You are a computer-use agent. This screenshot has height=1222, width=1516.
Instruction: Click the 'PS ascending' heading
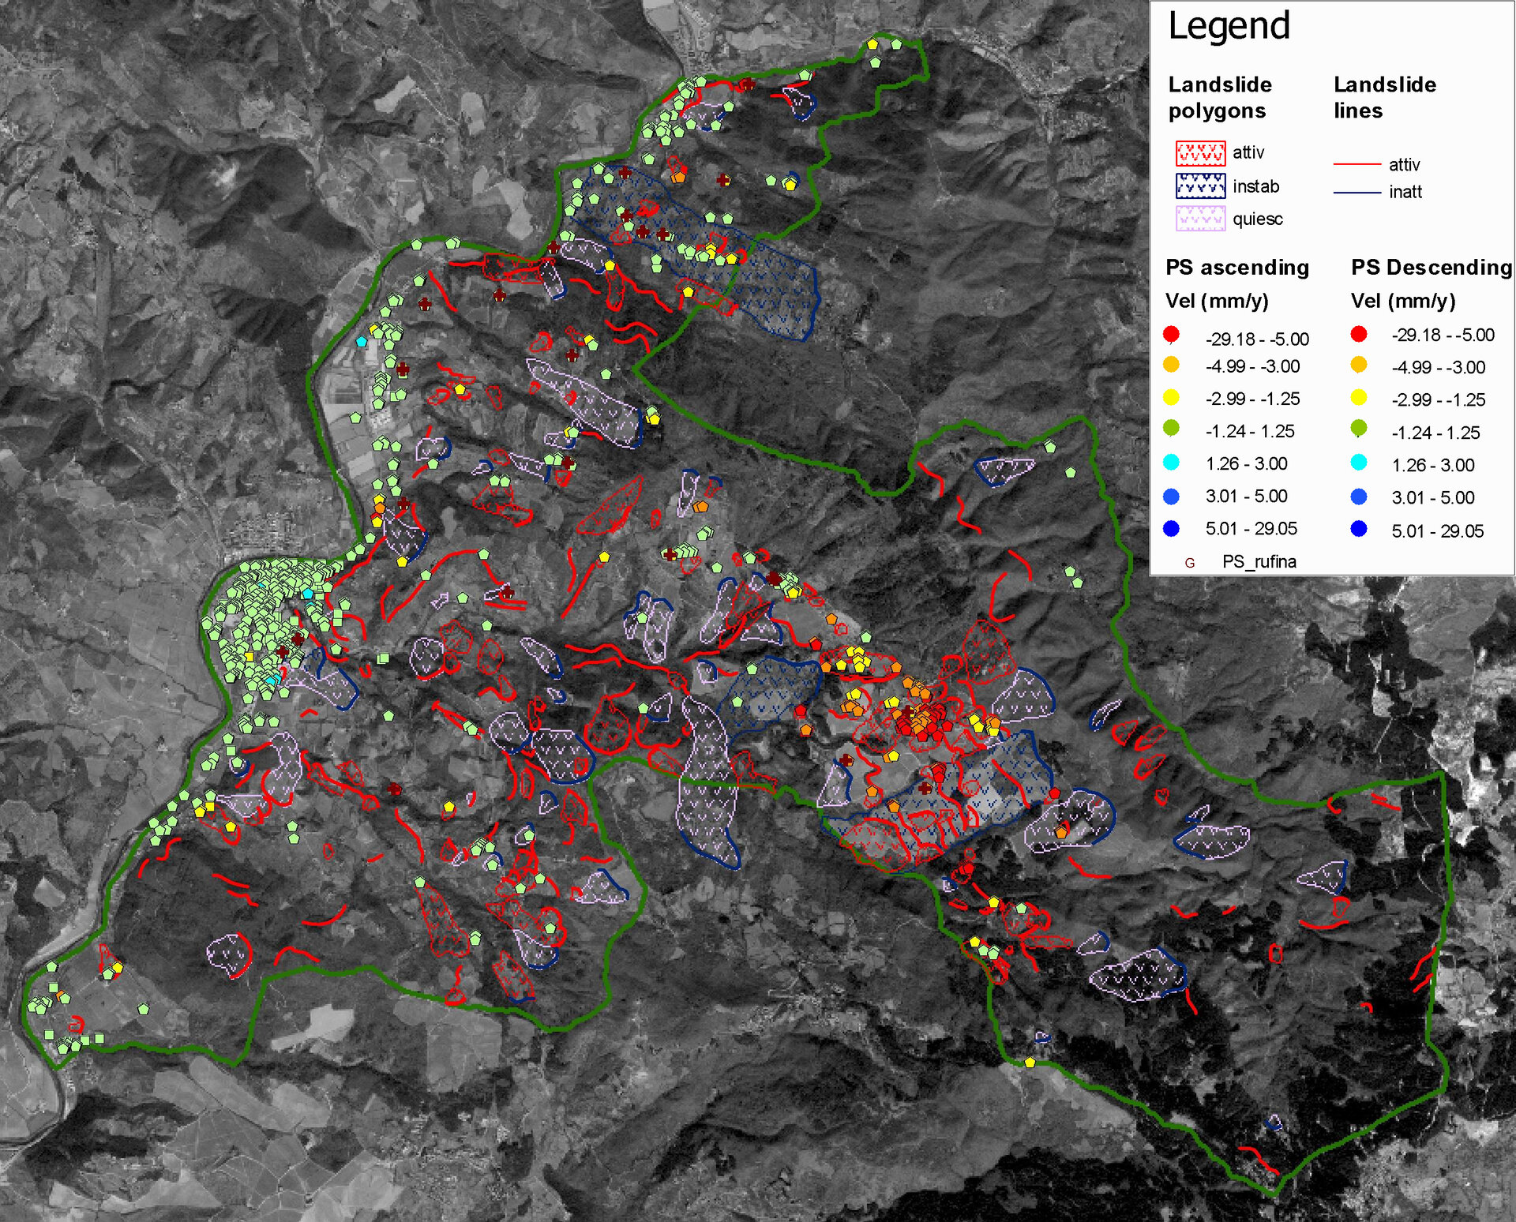point(1237,268)
